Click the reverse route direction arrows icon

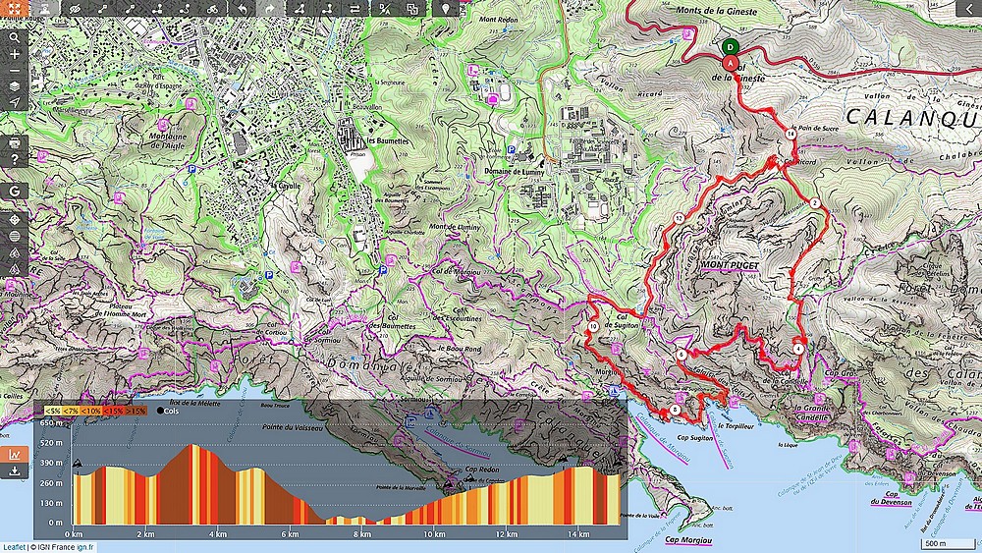pyautogui.click(x=355, y=8)
